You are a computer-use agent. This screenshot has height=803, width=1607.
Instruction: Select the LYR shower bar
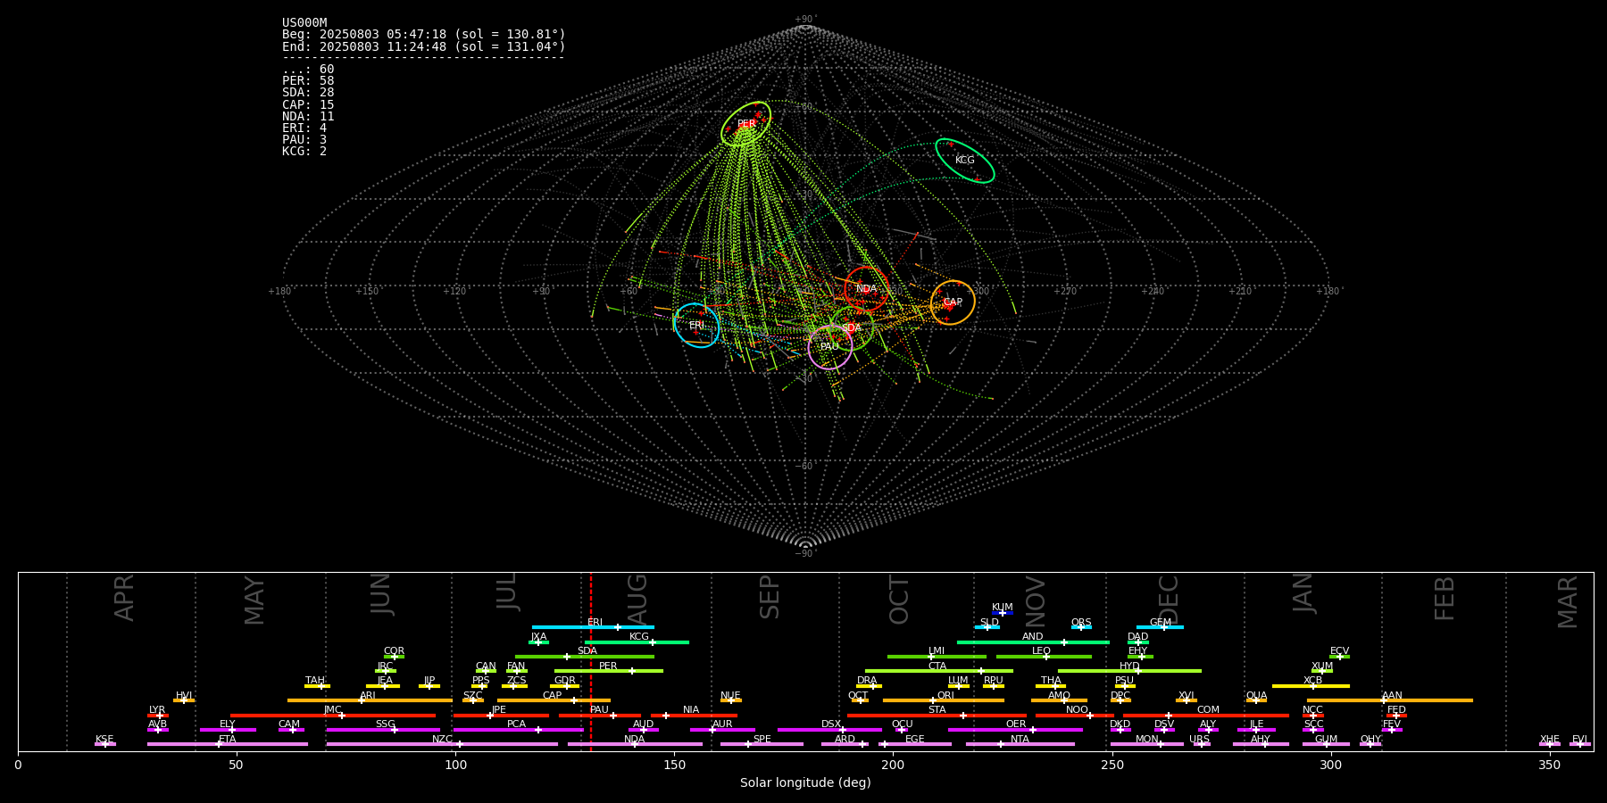pos(158,716)
